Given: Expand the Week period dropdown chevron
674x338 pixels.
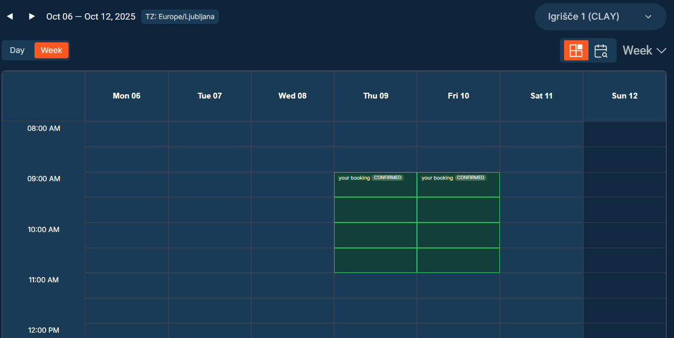Looking at the screenshot, I should 662,50.
